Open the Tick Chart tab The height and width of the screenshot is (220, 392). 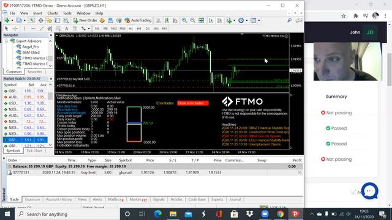point(34,151)
